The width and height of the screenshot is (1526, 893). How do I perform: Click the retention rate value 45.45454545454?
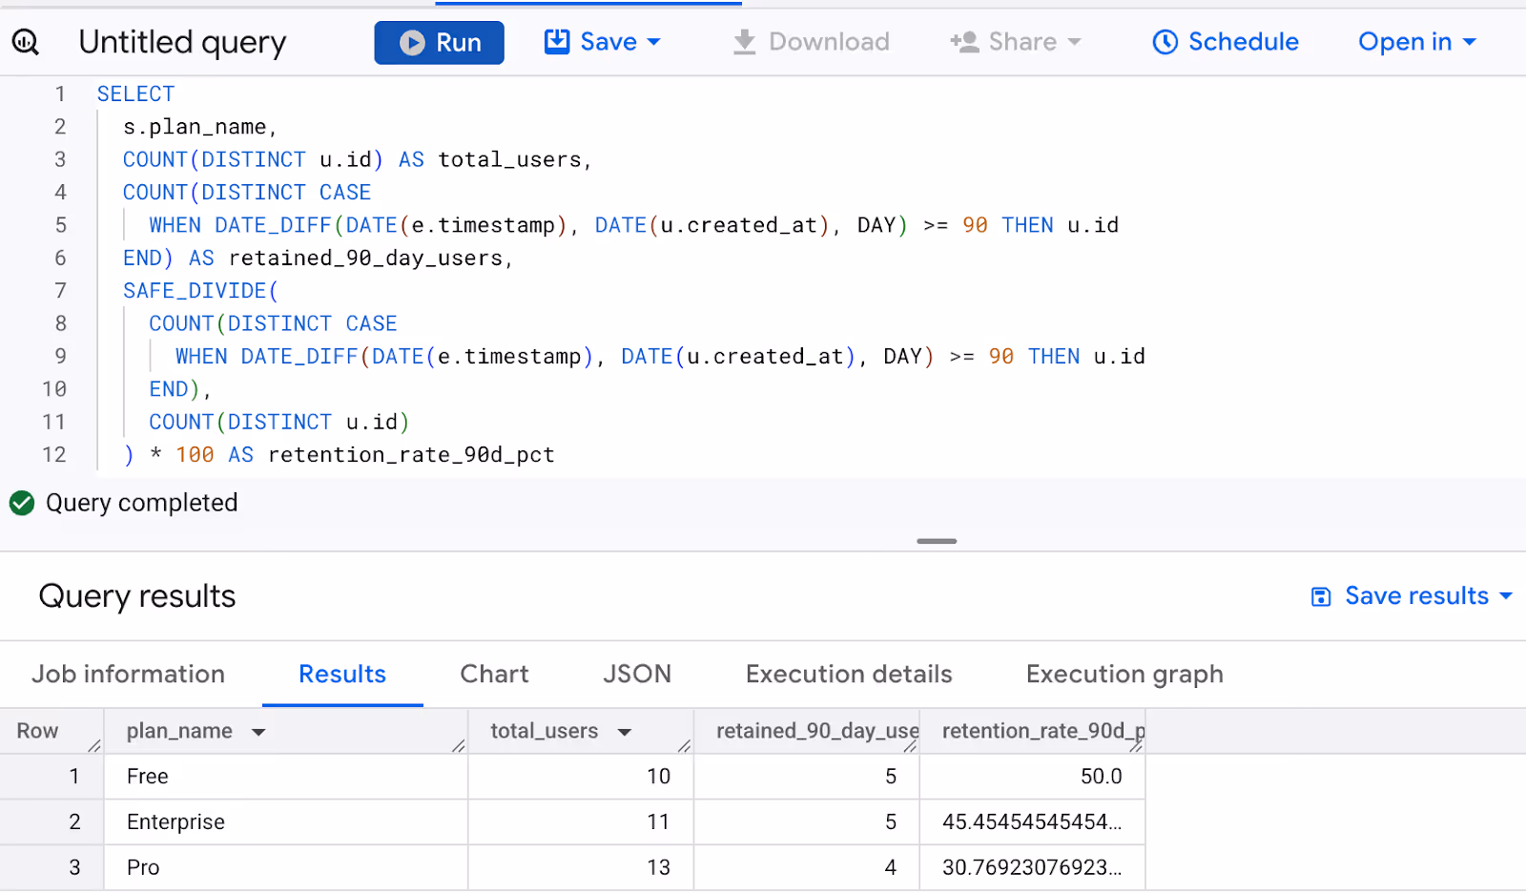1032,822
